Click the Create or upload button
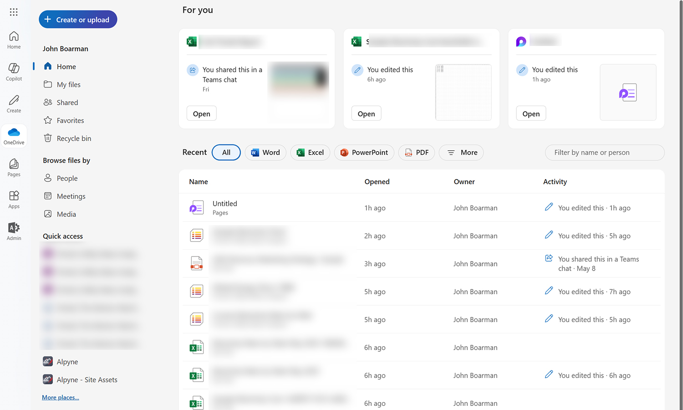 click(77, 19)
